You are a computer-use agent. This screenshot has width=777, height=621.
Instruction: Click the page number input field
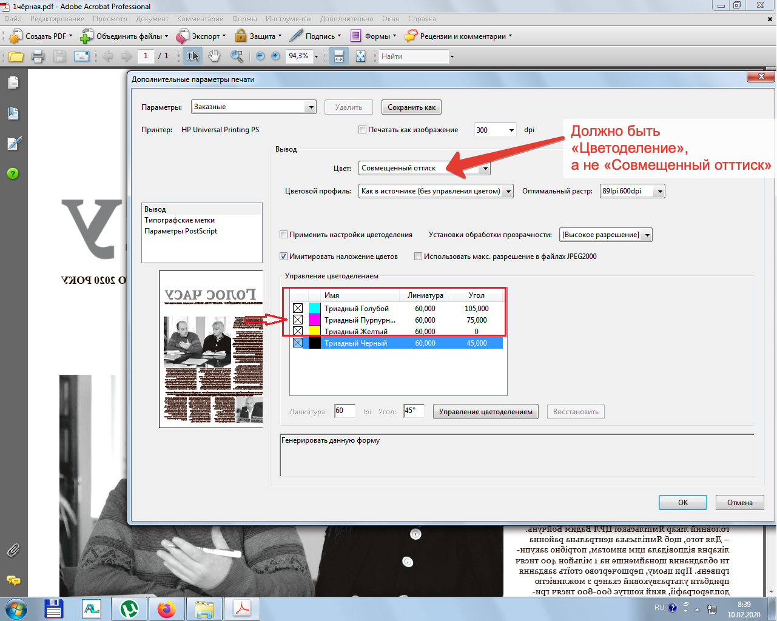pyautogui.click(x=146, y=56)
